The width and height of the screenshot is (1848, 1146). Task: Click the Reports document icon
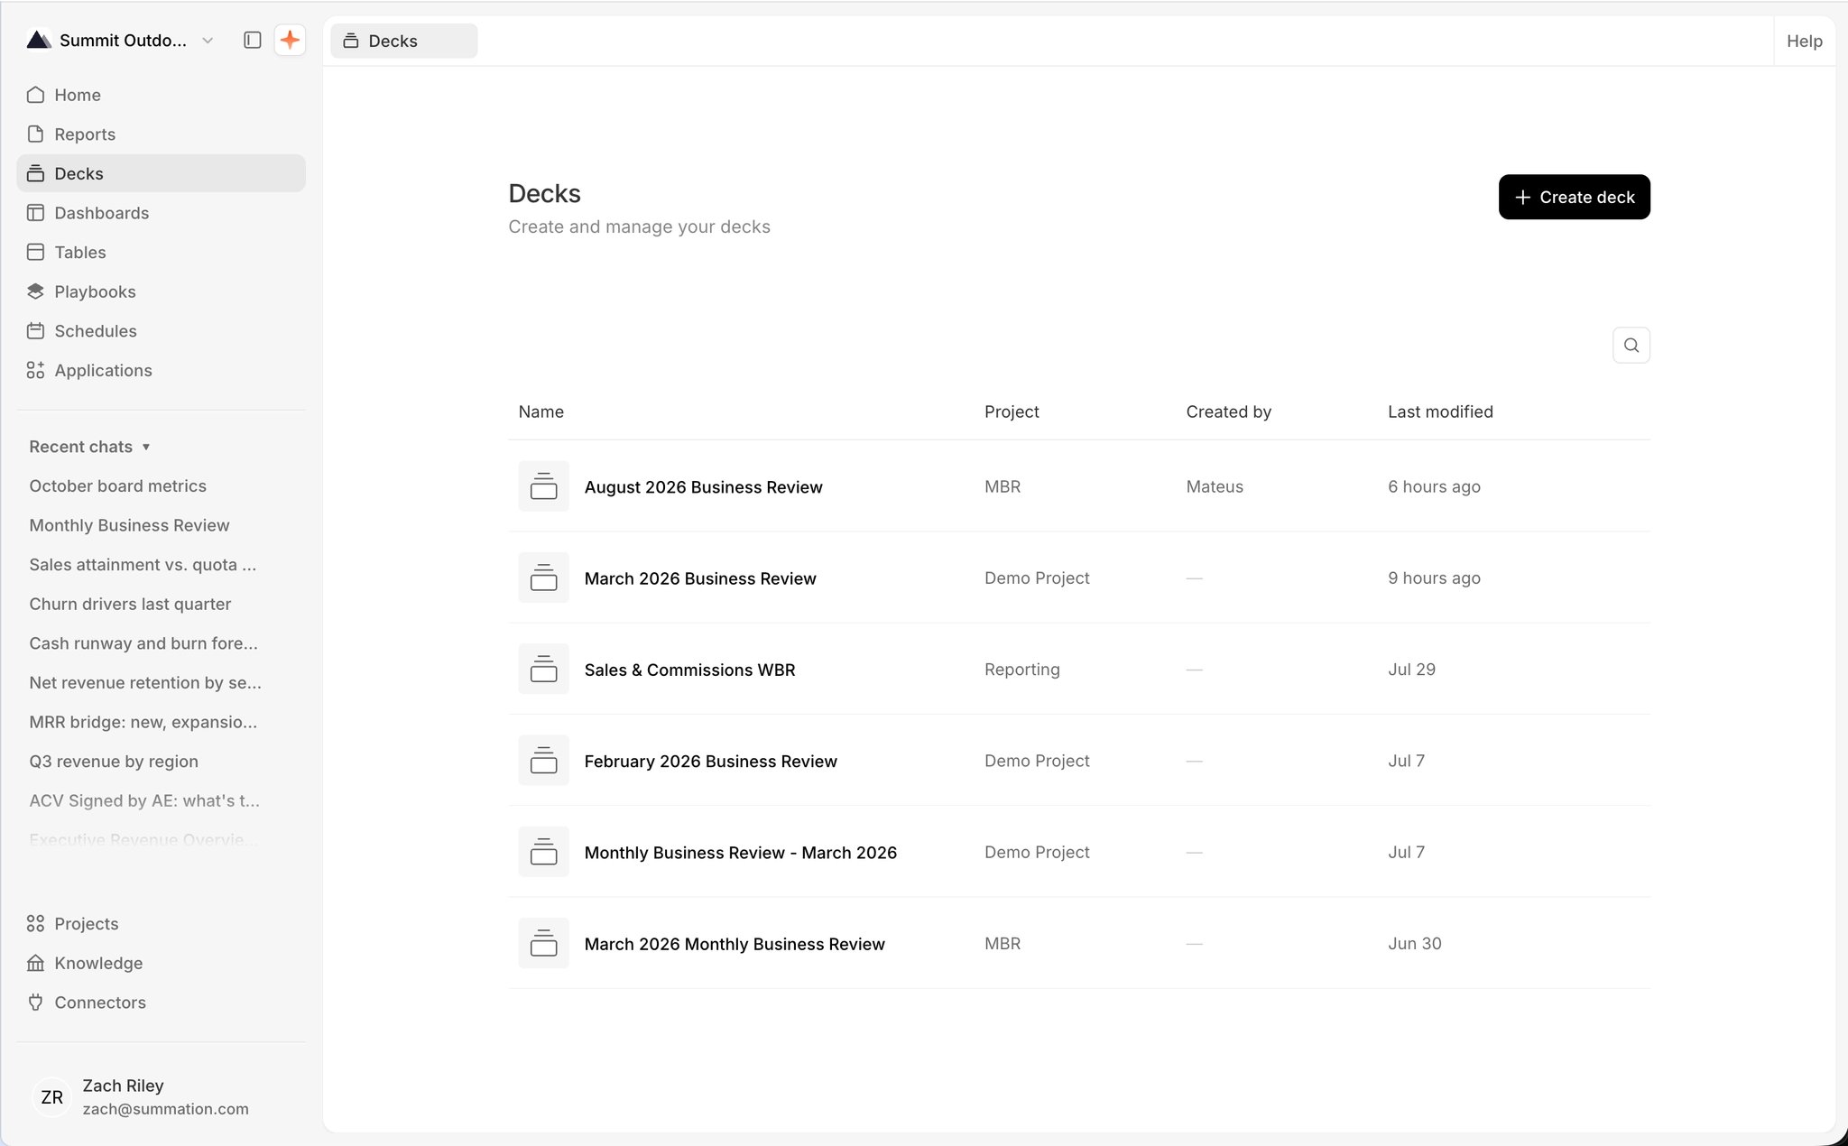pyautogui.click(x=35, y=134)
